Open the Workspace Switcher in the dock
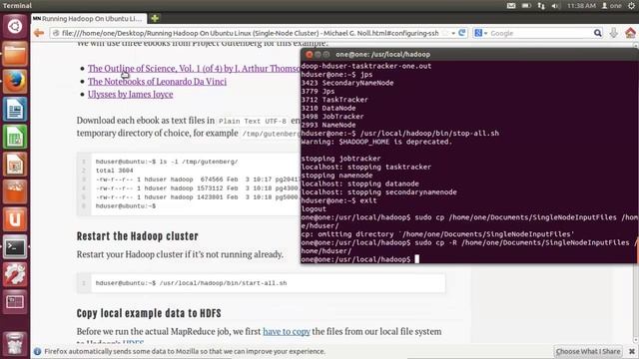639x359 pixels. point(15,302)
